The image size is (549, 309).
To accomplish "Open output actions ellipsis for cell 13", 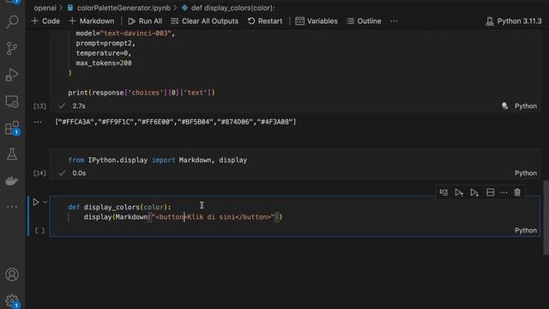I will pos(38,122).
